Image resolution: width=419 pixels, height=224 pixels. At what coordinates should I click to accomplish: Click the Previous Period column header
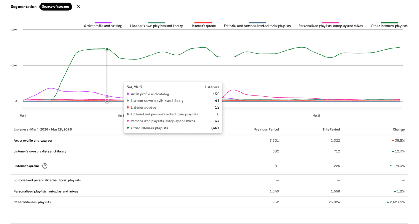tap(266, 129)
